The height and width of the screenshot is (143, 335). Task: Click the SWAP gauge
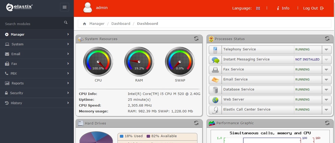pos(180,62)
